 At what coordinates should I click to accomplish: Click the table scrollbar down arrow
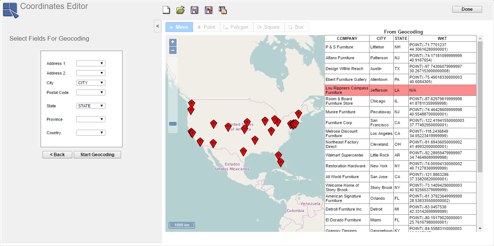tap(480, 228)
